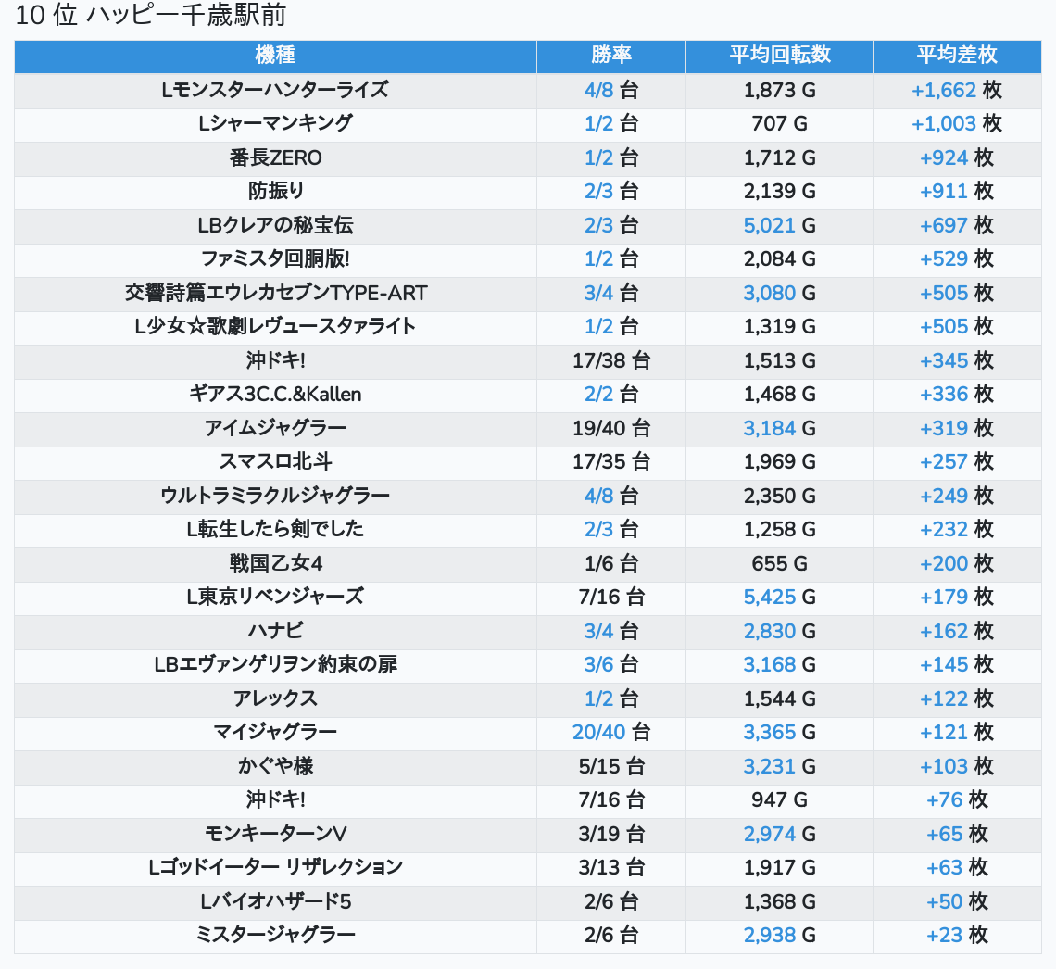Select the machine name Lシャーマンキング
1056x969 pixels.
pyautogui.click(x=275, y=124)
